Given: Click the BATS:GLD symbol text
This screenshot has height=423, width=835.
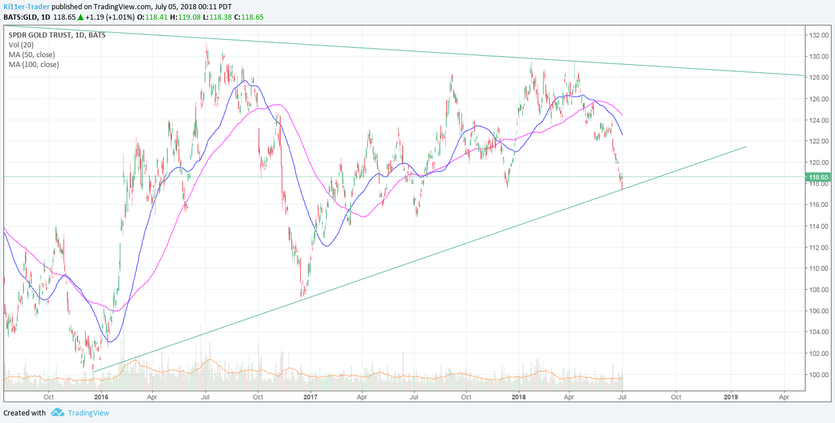Looking at the screenshot, I should tap(19, 17).
